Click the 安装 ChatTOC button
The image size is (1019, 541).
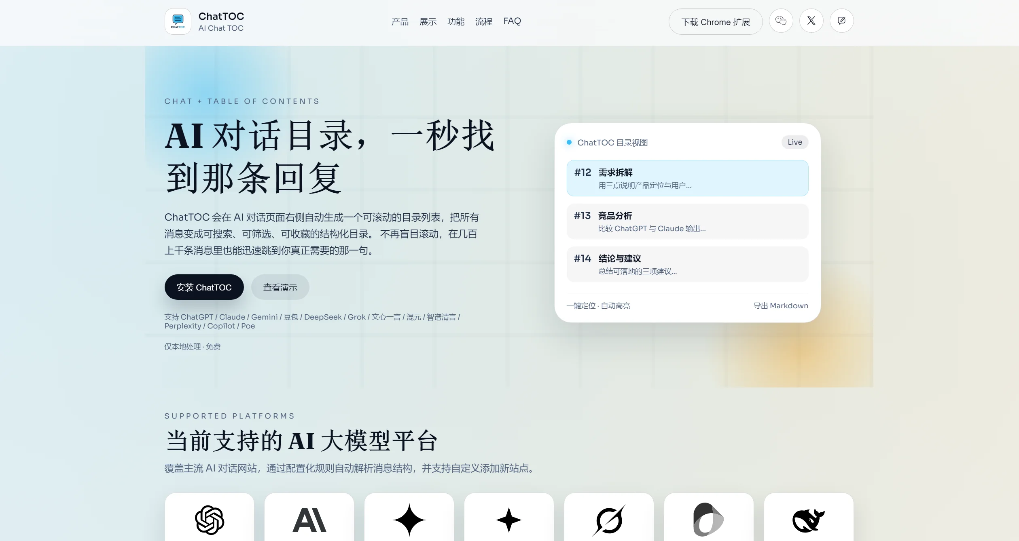click(x=204, y=287)
